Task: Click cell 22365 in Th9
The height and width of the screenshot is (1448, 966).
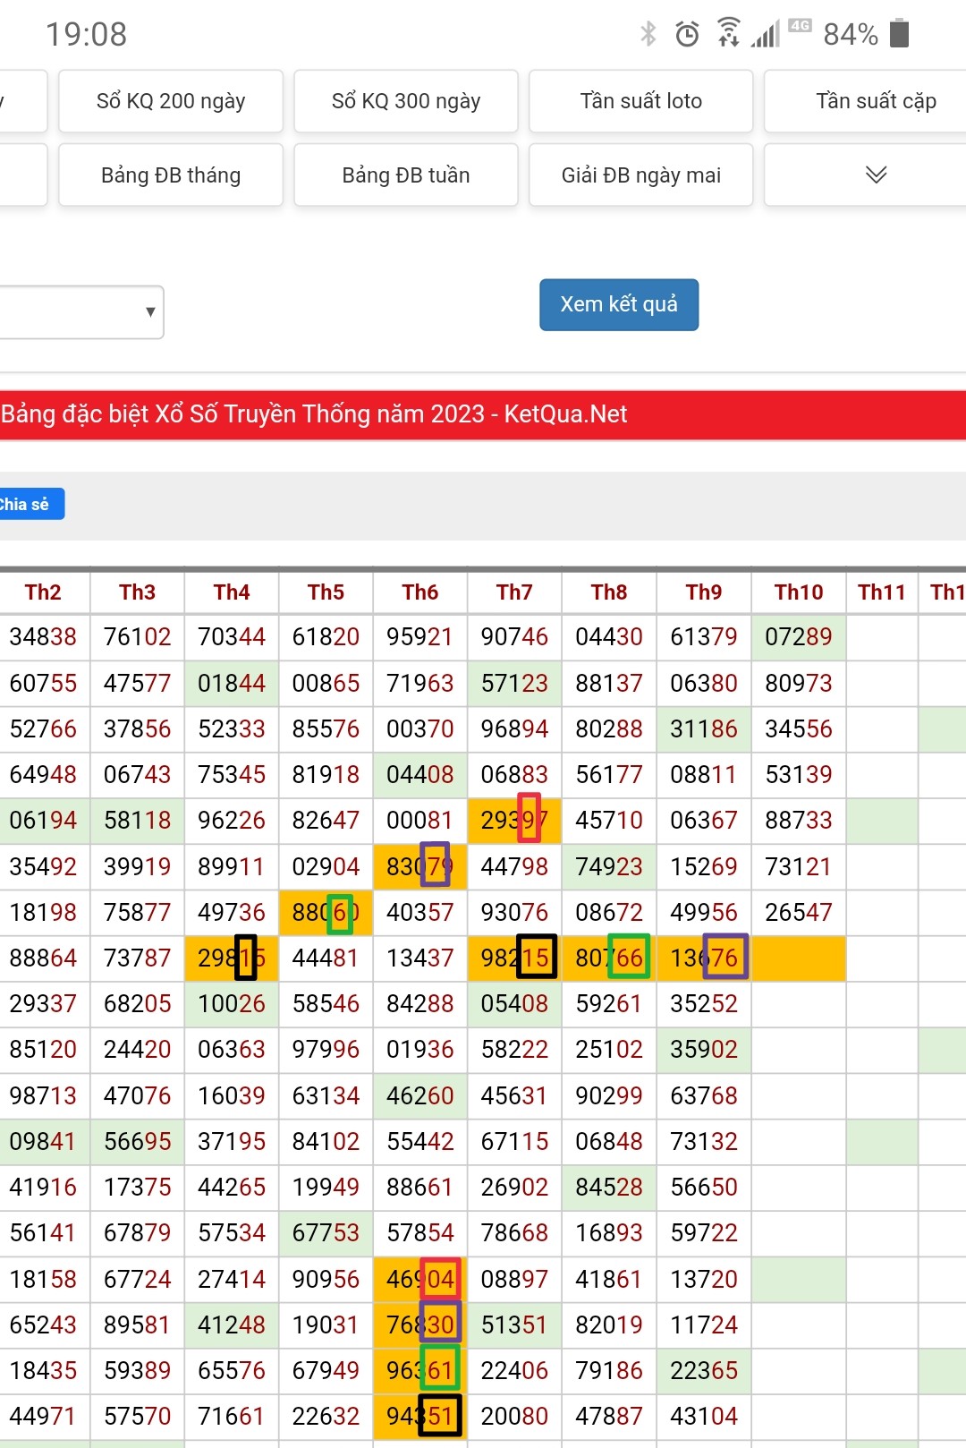Action: (704, 1371)
